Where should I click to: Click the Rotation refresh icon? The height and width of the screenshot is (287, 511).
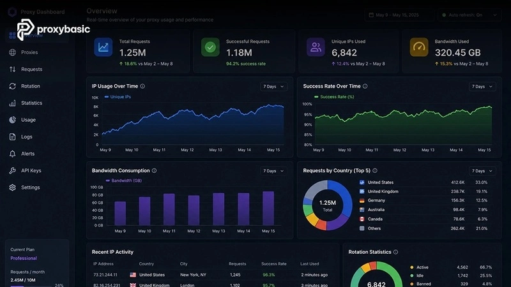pyautogui.click(x=12, y=86)
